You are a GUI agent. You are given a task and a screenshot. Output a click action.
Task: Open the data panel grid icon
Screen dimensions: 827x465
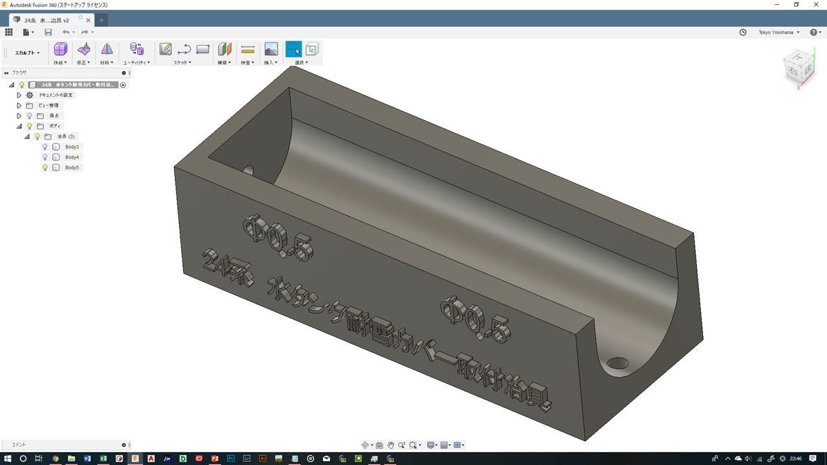coord(8,32)
